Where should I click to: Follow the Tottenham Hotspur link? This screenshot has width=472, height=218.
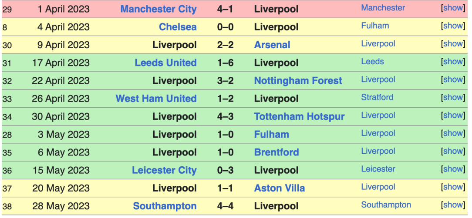(299, 116)
